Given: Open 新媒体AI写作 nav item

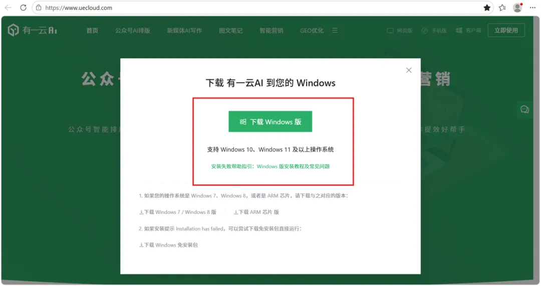Looking at the screenshot, I should [184, 30].
